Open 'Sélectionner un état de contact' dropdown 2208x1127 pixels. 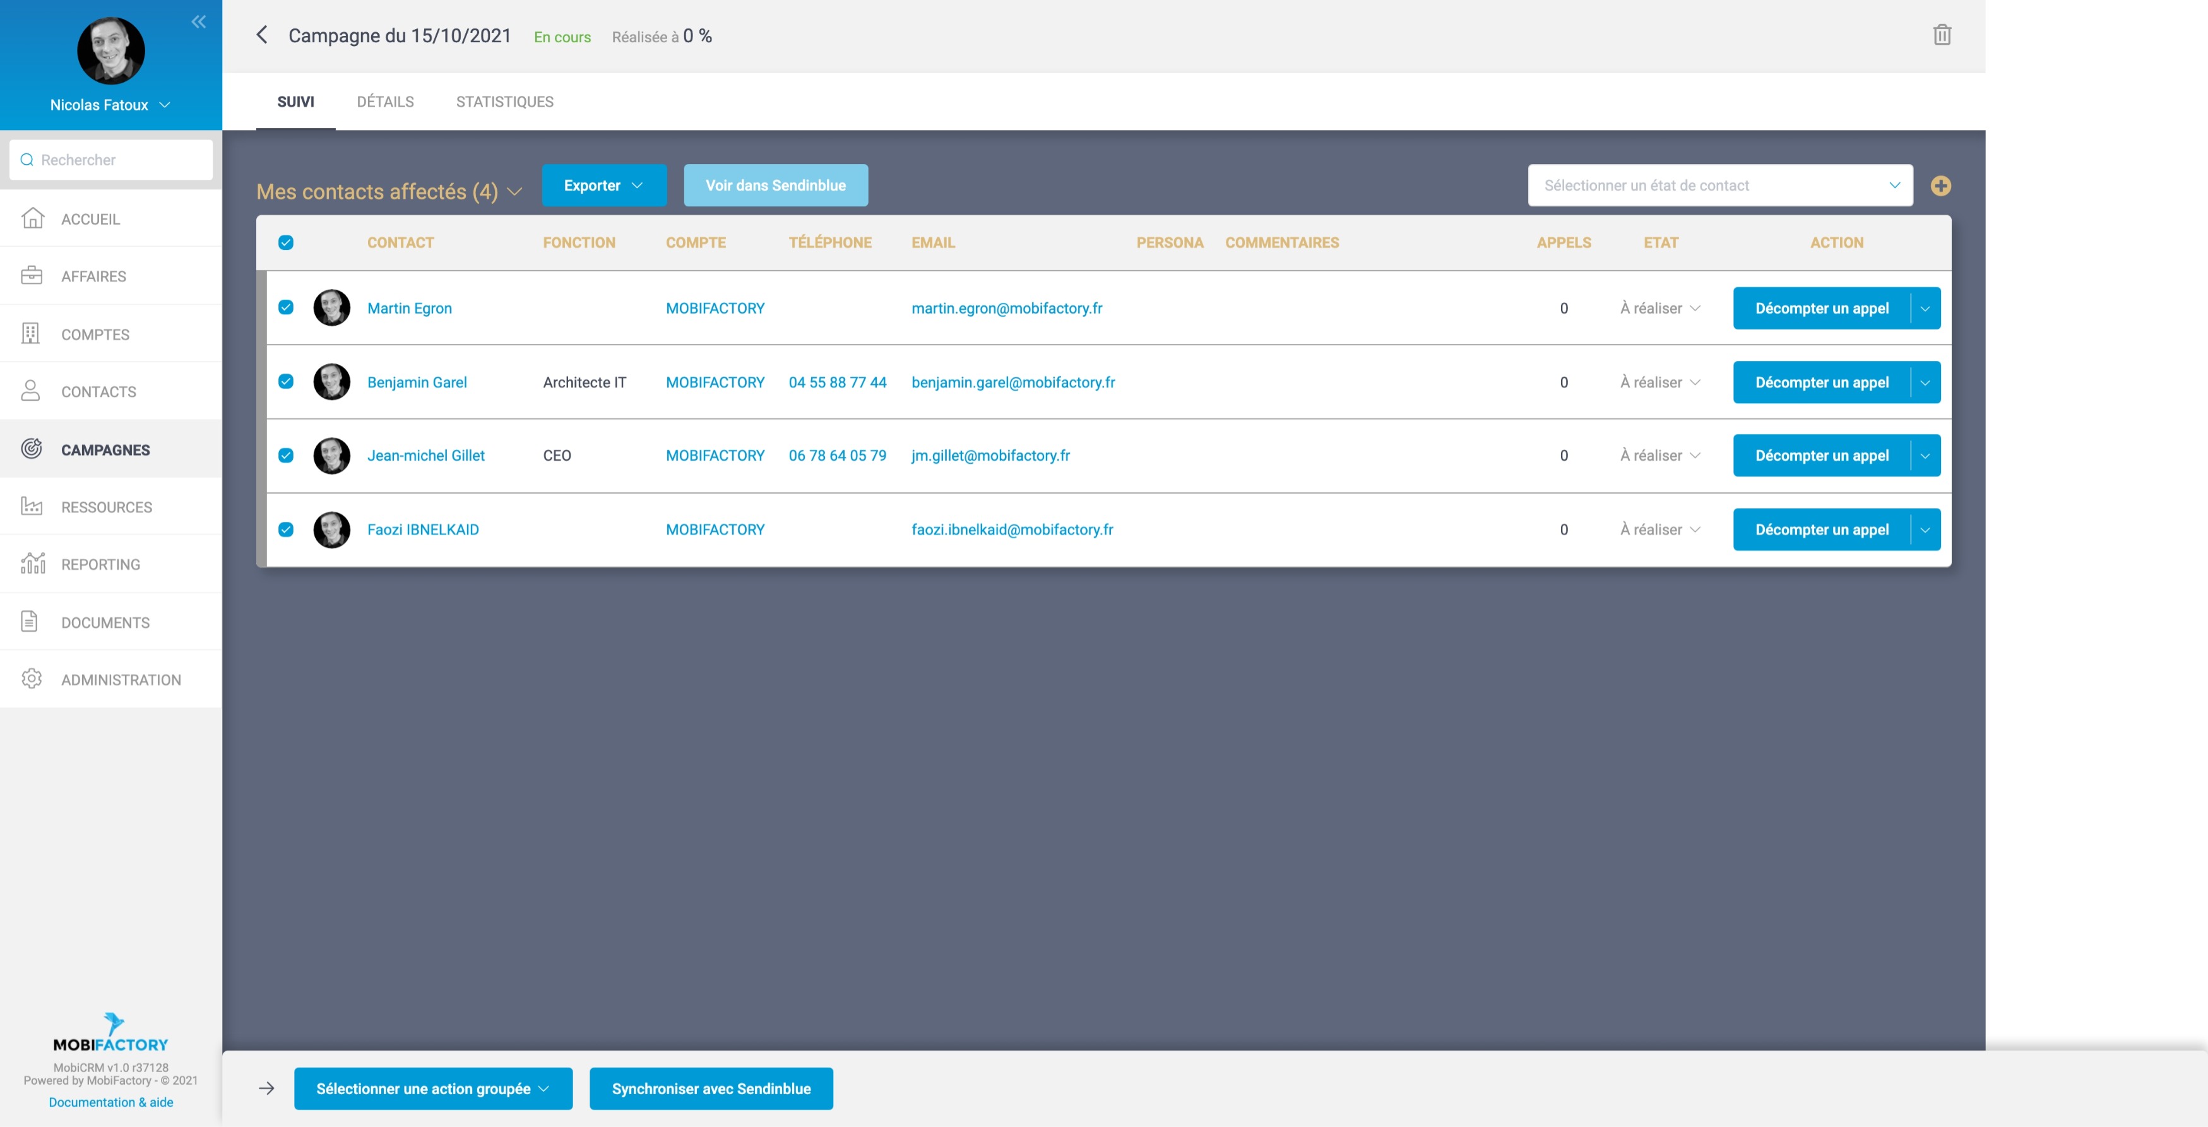pos(1719,186)
